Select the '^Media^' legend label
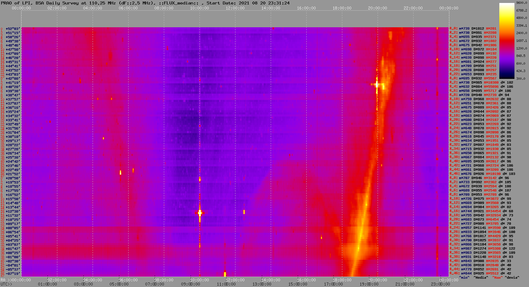The height and width of the screenshot is (287, 529). [x=481, y=278]
